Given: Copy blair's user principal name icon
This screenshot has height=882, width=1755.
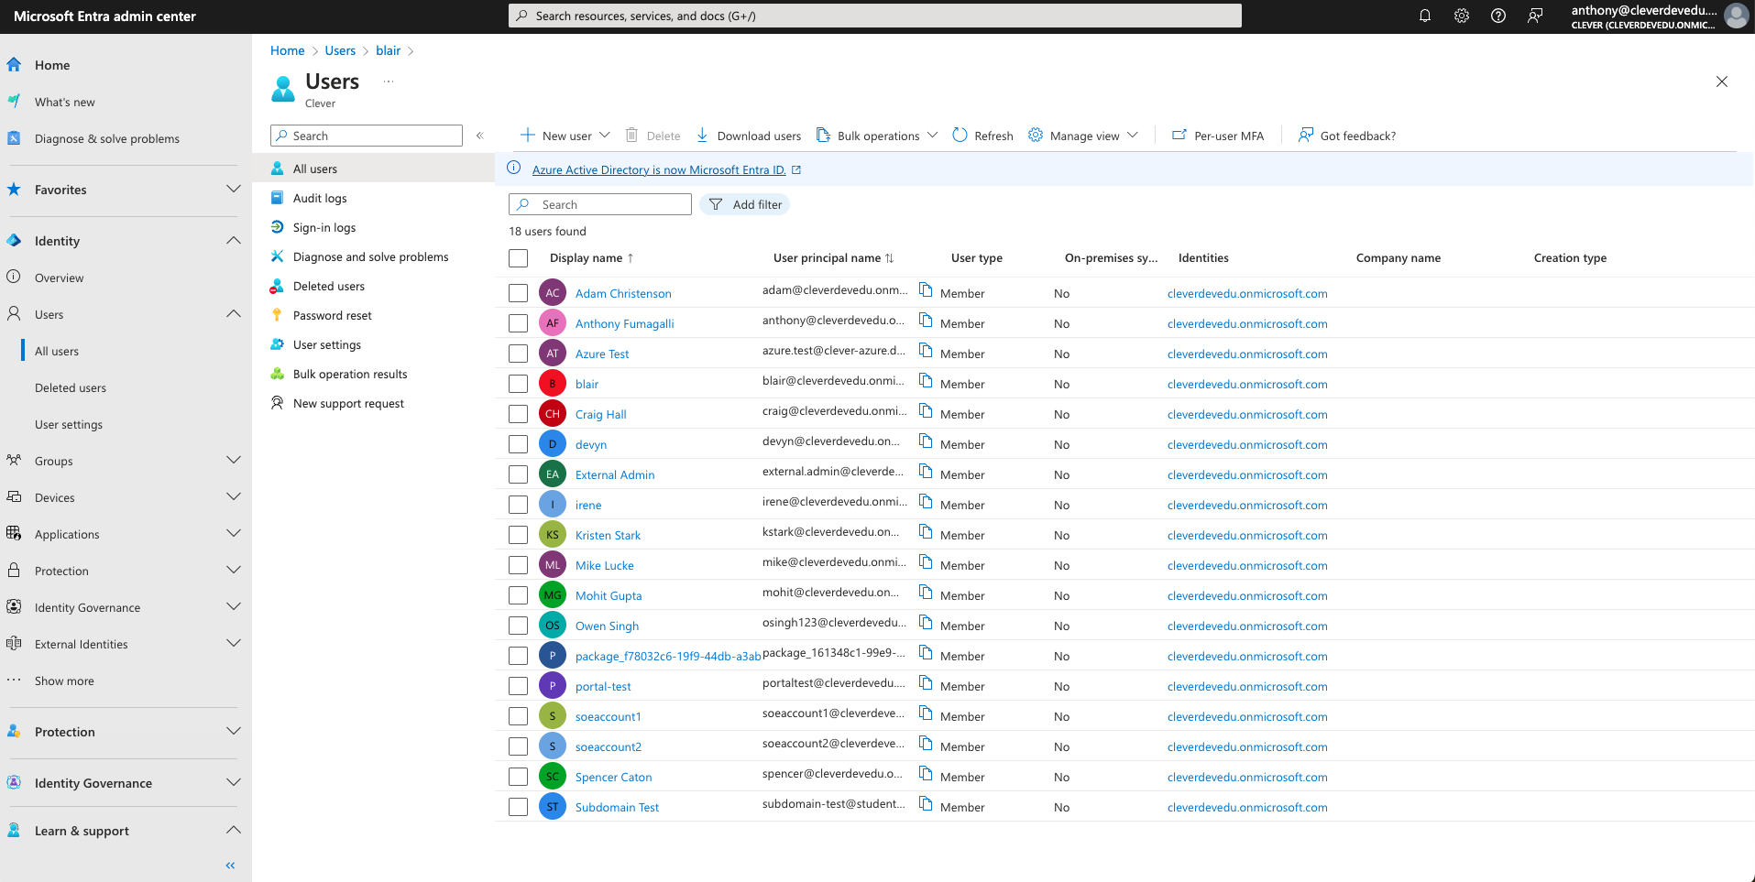Looking at the screenshot, I should [926, 381].
